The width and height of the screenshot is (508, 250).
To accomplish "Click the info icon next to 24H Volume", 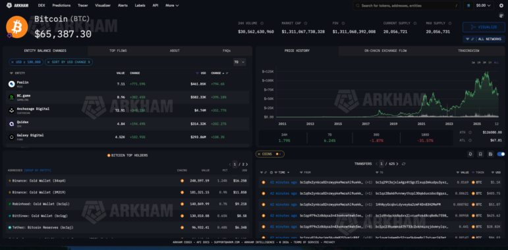I will [262, 23].
